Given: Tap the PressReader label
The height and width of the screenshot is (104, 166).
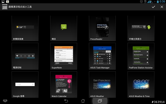Looking at the screenshot, I should [x=96, y=39].
